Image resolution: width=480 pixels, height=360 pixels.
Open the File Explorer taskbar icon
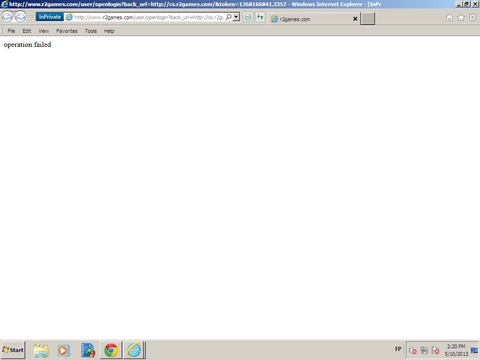(41, 350)
